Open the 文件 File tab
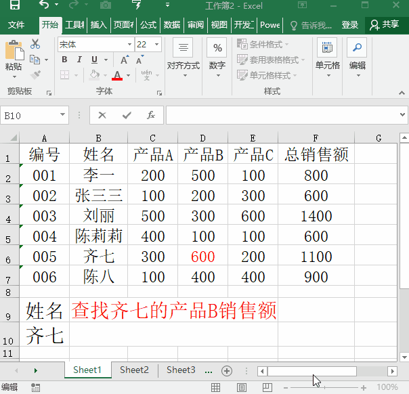Screen dimensions: 409x394 16,25
